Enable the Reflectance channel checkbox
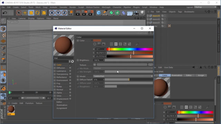The image size is (221, 124). [70, 77]
